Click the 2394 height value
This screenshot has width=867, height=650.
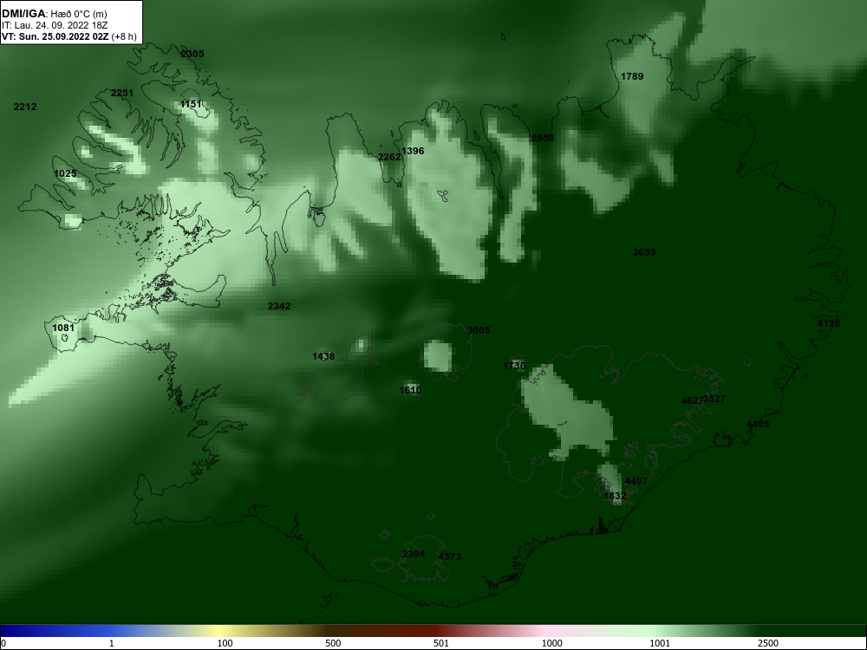414,554
